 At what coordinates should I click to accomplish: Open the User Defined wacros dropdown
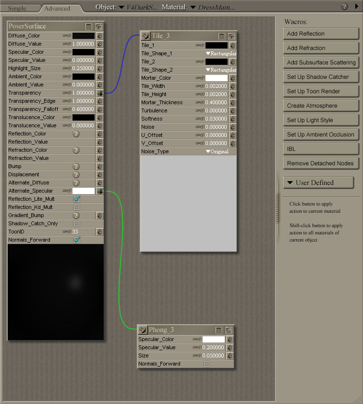coord(318,183)
